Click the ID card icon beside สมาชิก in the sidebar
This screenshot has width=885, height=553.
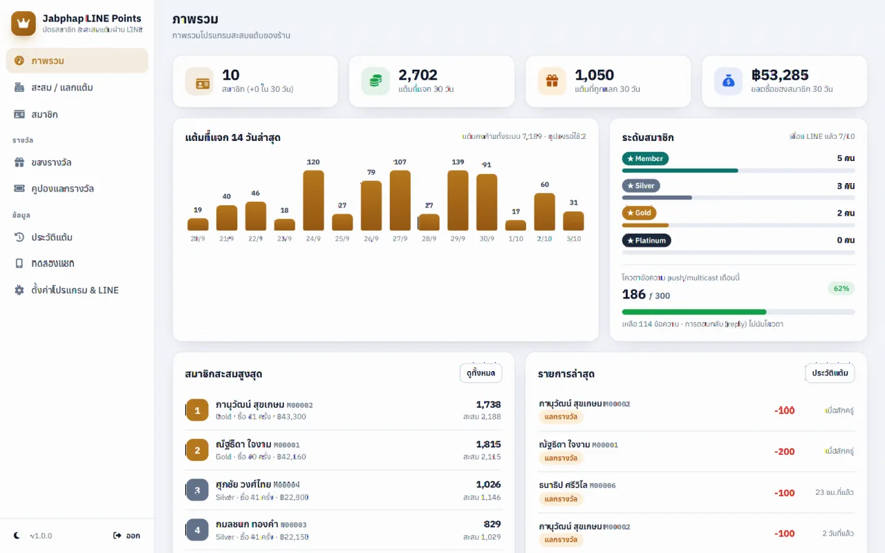point(19,115)
